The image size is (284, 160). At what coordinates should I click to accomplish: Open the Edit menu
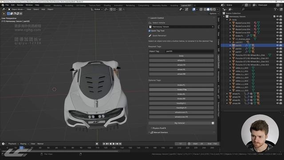[13, 5]
